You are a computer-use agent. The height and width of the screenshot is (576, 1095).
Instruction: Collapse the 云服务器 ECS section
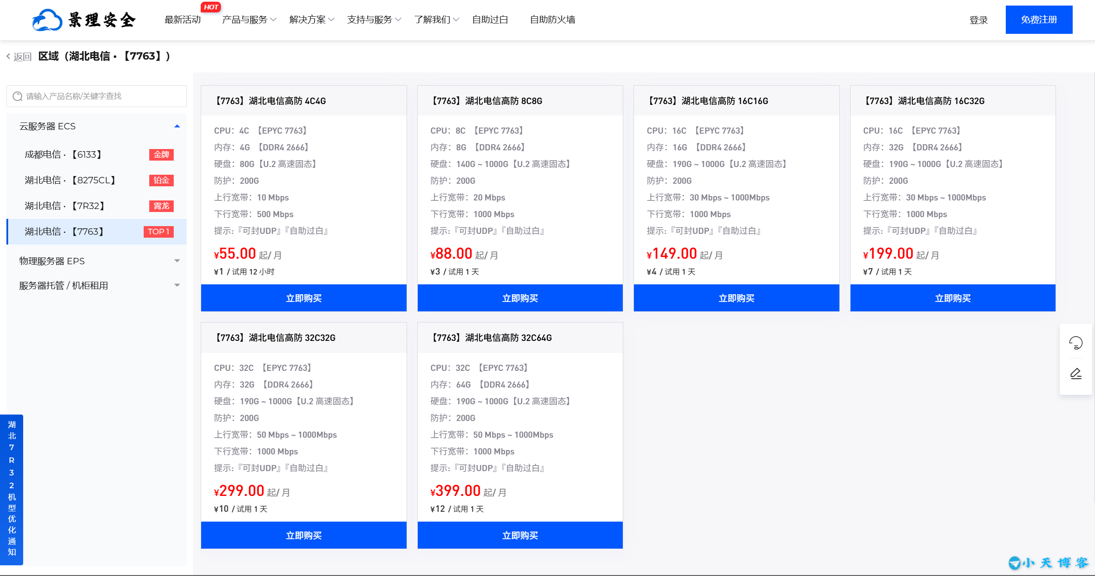click(x=97, y=126)
